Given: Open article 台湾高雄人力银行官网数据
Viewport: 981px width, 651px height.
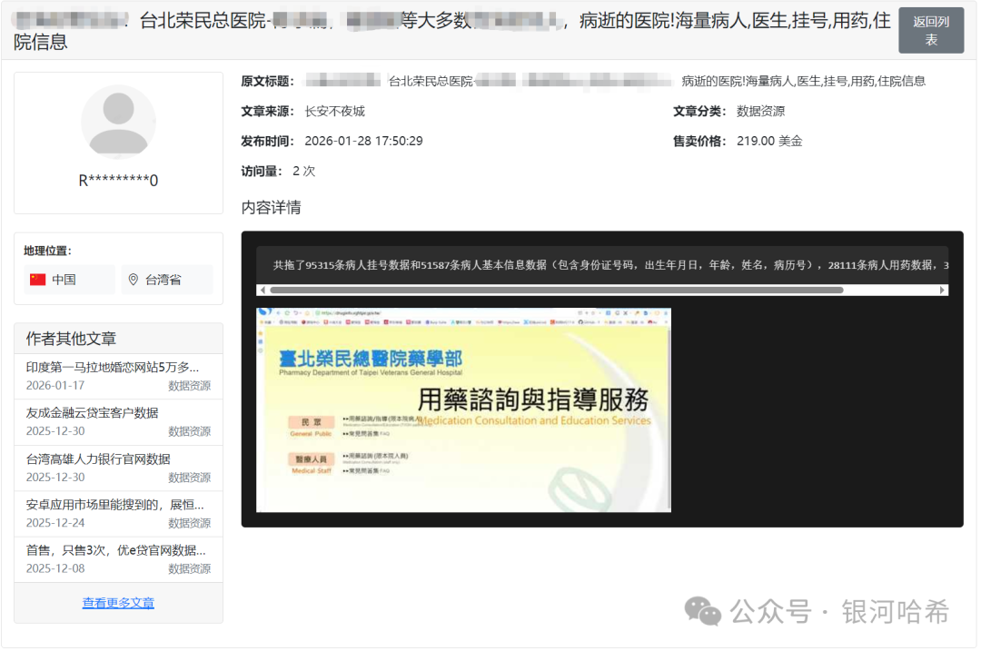Looking at the screenshot, I should 98,459.
